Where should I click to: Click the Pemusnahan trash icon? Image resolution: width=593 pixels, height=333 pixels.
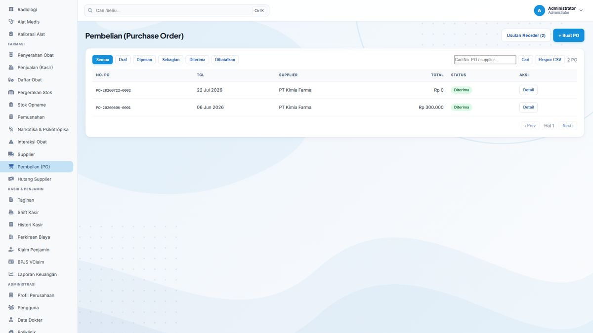pyautogui.click(x=11, y=117)
